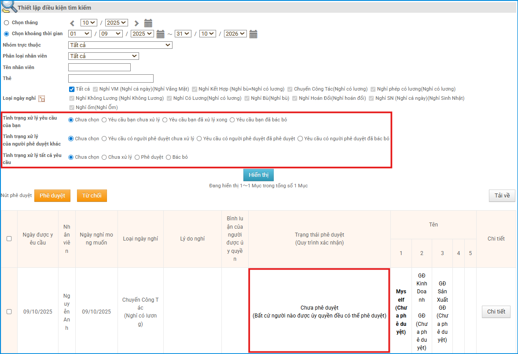The image size is (518, 354).
Task: Select the Chọn tháng radio option
Action: [x=6, y=23]
